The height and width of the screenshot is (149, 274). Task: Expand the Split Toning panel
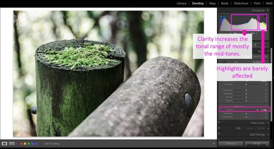point(268,135)
